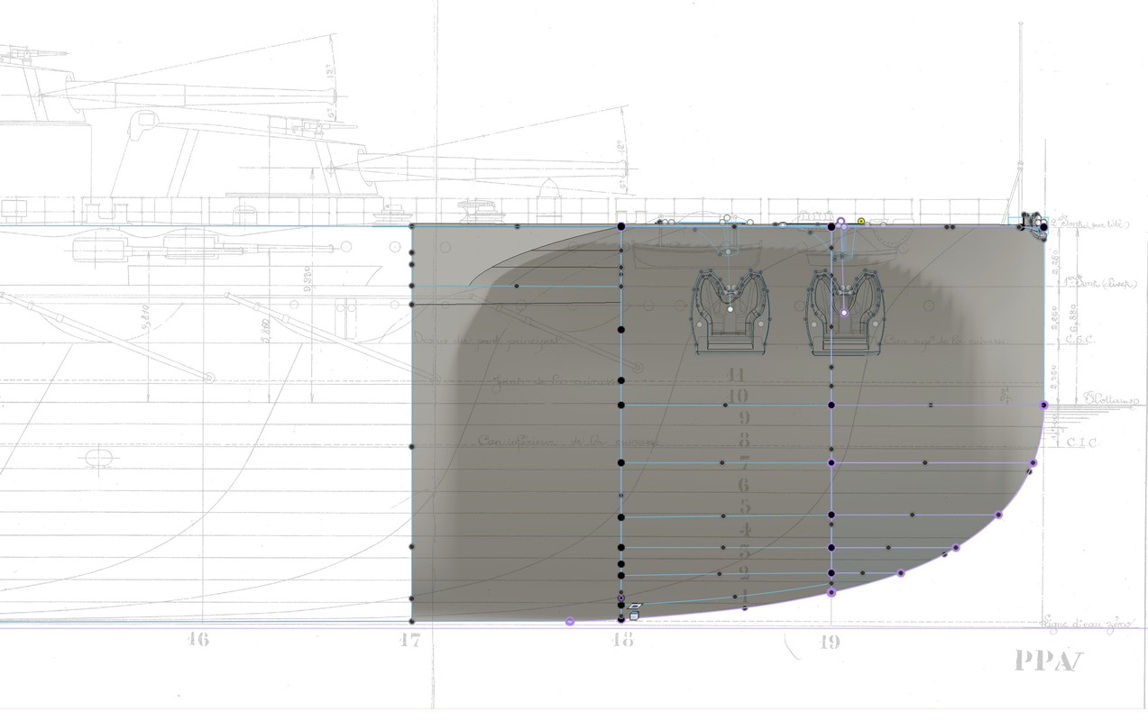Click the frame number '47' label
Viewport: 1148px width, 721px height.
coord(410,640)
